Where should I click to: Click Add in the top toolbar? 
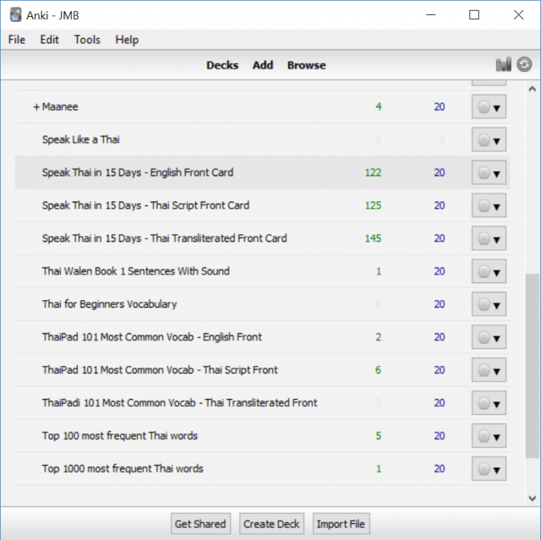(x=263, y=65)
